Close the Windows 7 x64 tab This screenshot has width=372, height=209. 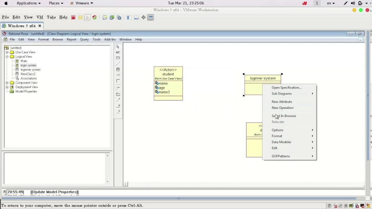click(x=40, y=26)
